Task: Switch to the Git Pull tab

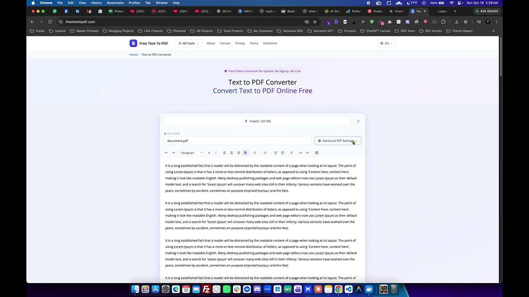Action: (x=224, y=11)
